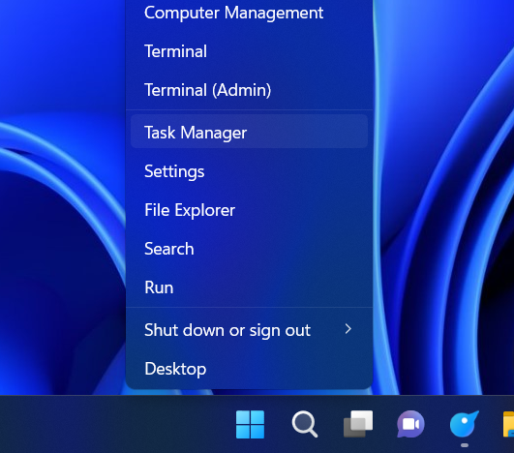Click the desktop wallpaper to dismiss the menu

click(x=59, y=229)
